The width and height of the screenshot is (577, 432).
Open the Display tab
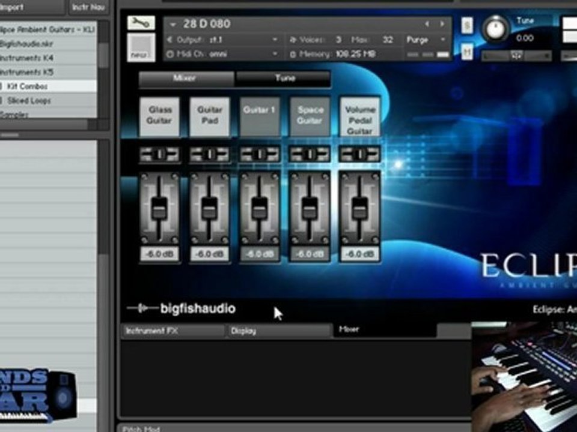coord(279,331)
